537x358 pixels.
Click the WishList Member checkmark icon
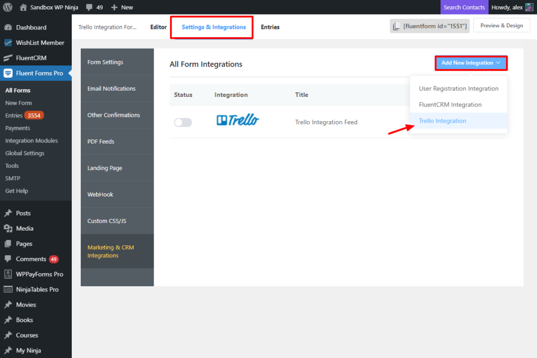click(x=8, y=43)
